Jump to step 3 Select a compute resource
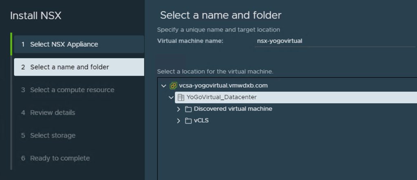Image resolution: width=417 pixels, height=180 pixels. [72, 90]
